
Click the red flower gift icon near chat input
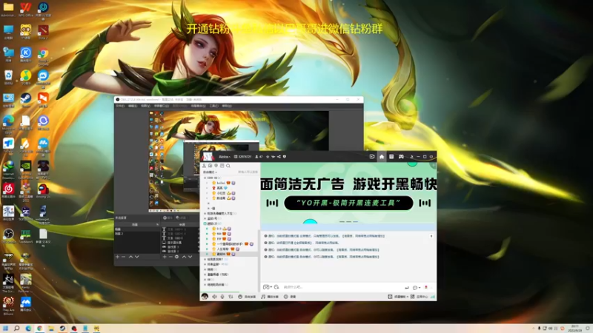[x=426, y=287]
